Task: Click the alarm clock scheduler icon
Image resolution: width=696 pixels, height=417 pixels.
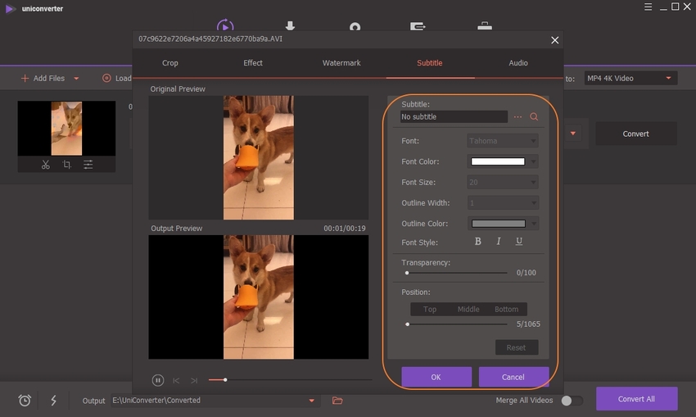Action: click(25, 401)
